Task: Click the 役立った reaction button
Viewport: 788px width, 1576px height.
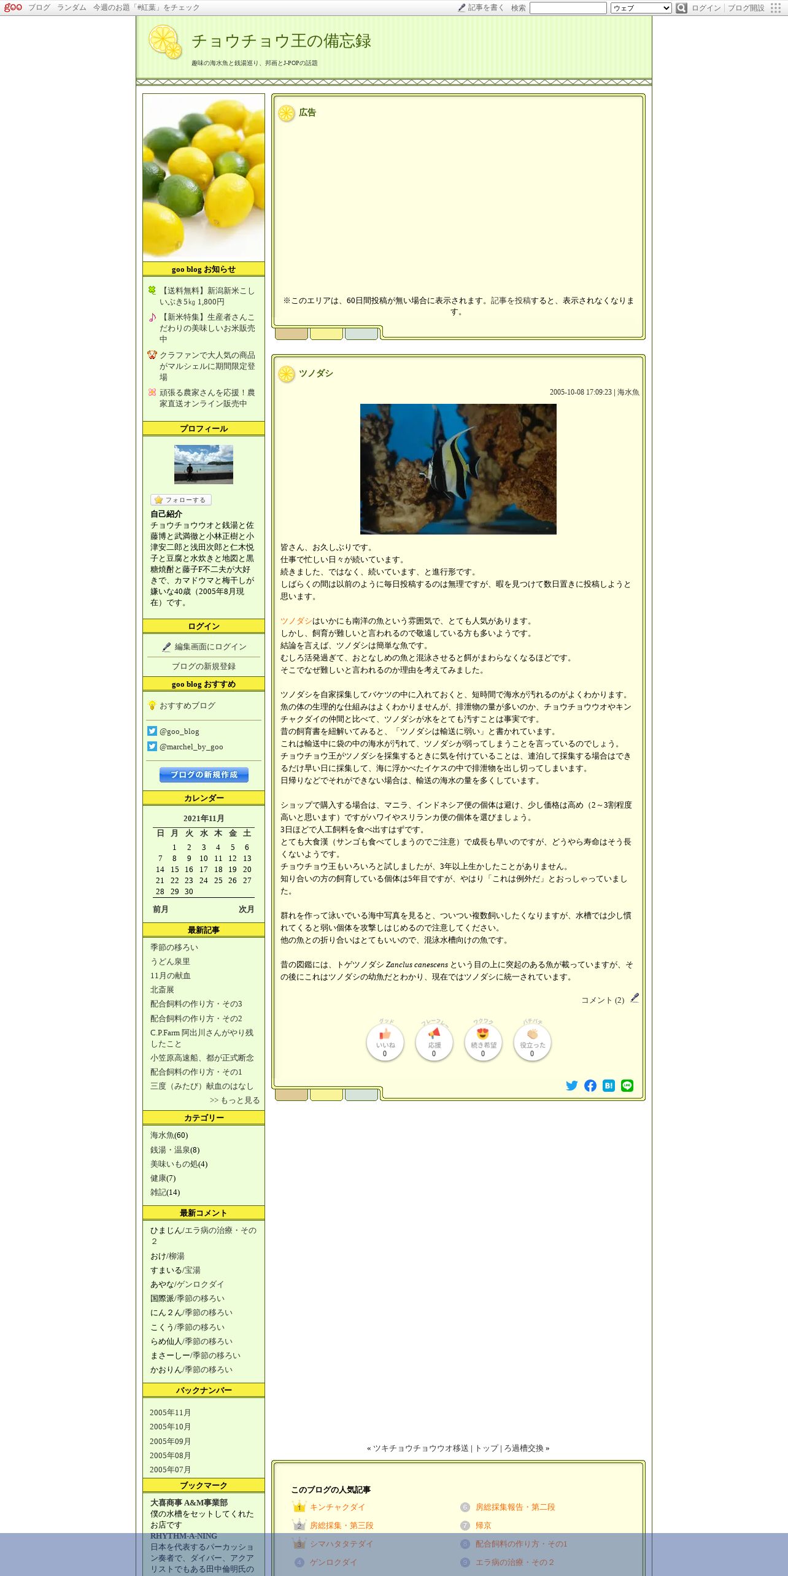Action: [532, 1042]
